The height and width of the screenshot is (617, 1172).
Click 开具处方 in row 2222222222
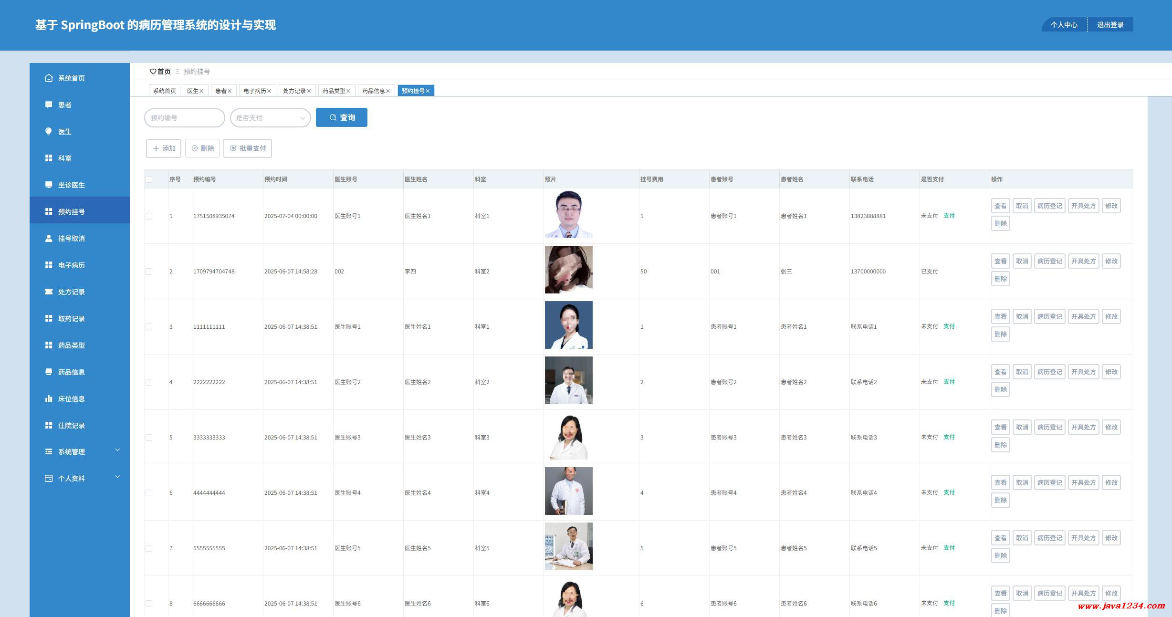click(1083, 372)
